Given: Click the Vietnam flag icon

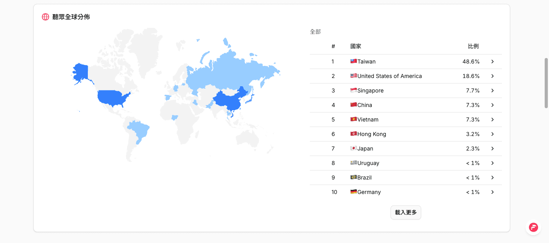Looking at the screenshot, I should pos(354,120).
